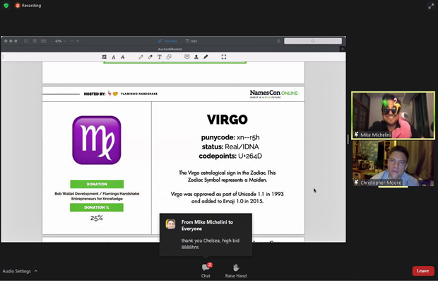The width and height of the screenshot is (438, 281).
Task: Expand the Audio Settings caret menu
Action: (x=36, y=271)
